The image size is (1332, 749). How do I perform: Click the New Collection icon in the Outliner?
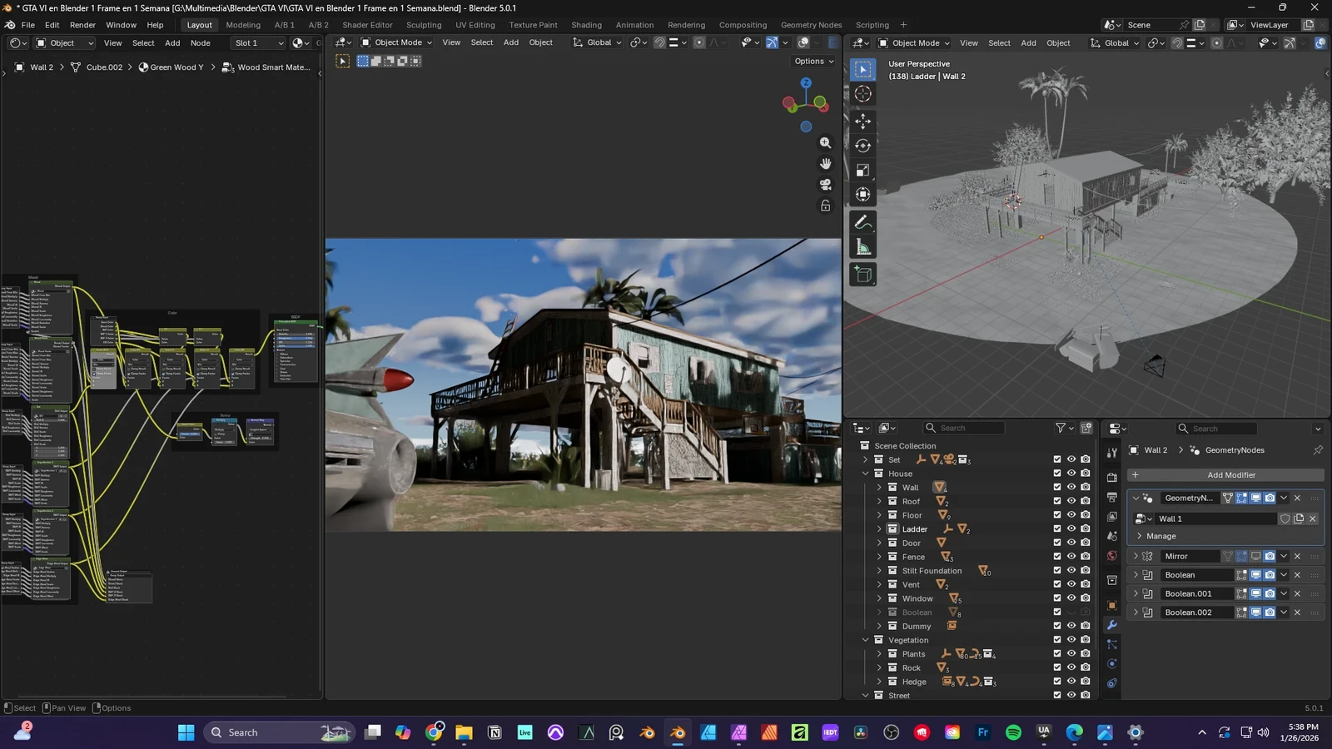point(1086,428)
